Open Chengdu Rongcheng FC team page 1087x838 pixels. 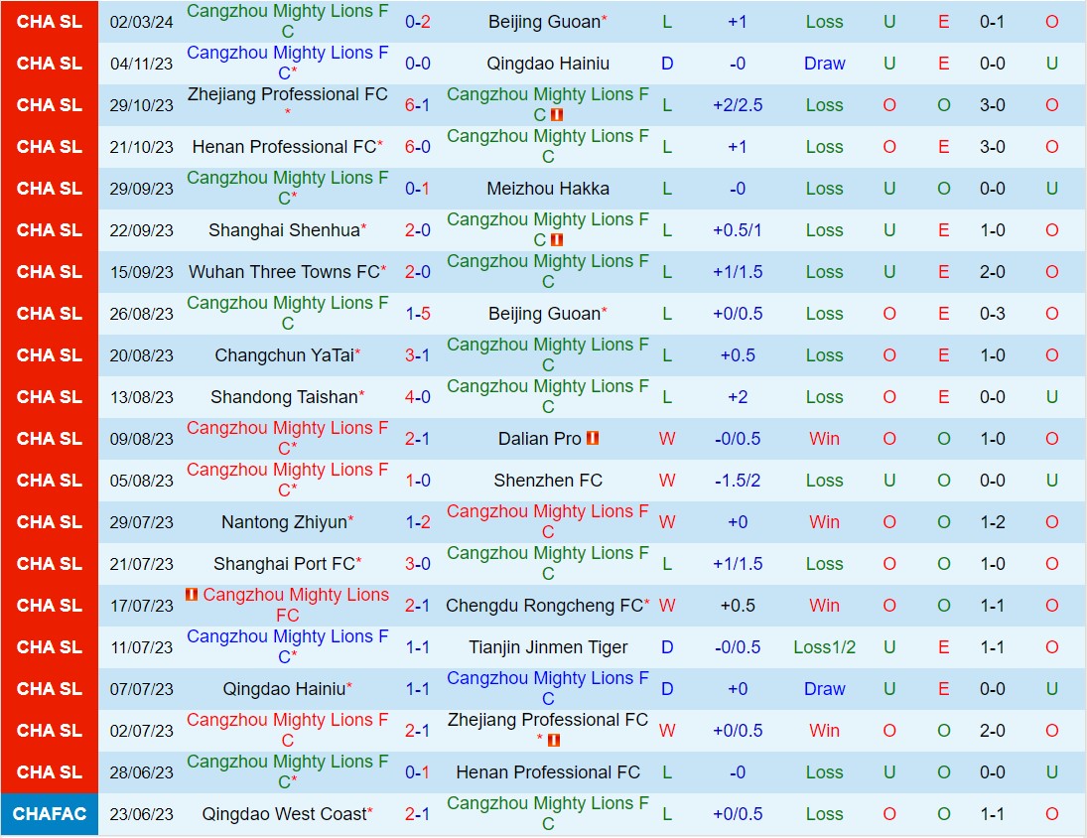[x=544, y=605]
